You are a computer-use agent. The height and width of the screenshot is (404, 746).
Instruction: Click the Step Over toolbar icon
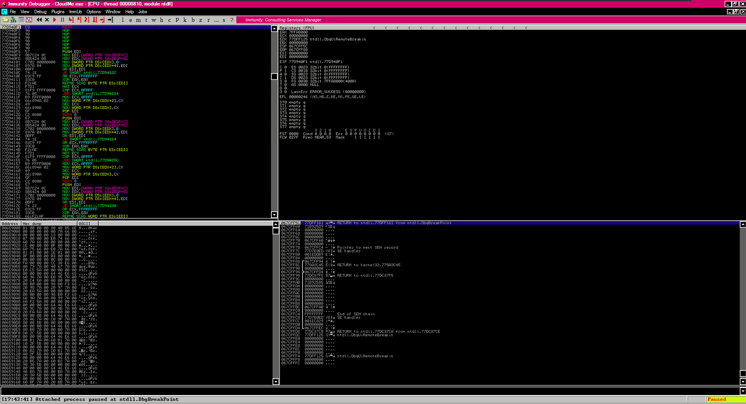79,20
